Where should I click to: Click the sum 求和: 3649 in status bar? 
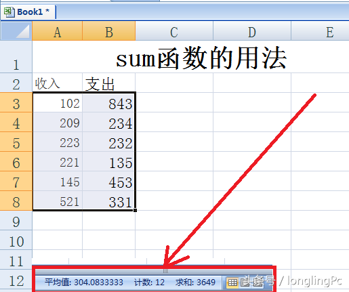[x=195, y=283]
